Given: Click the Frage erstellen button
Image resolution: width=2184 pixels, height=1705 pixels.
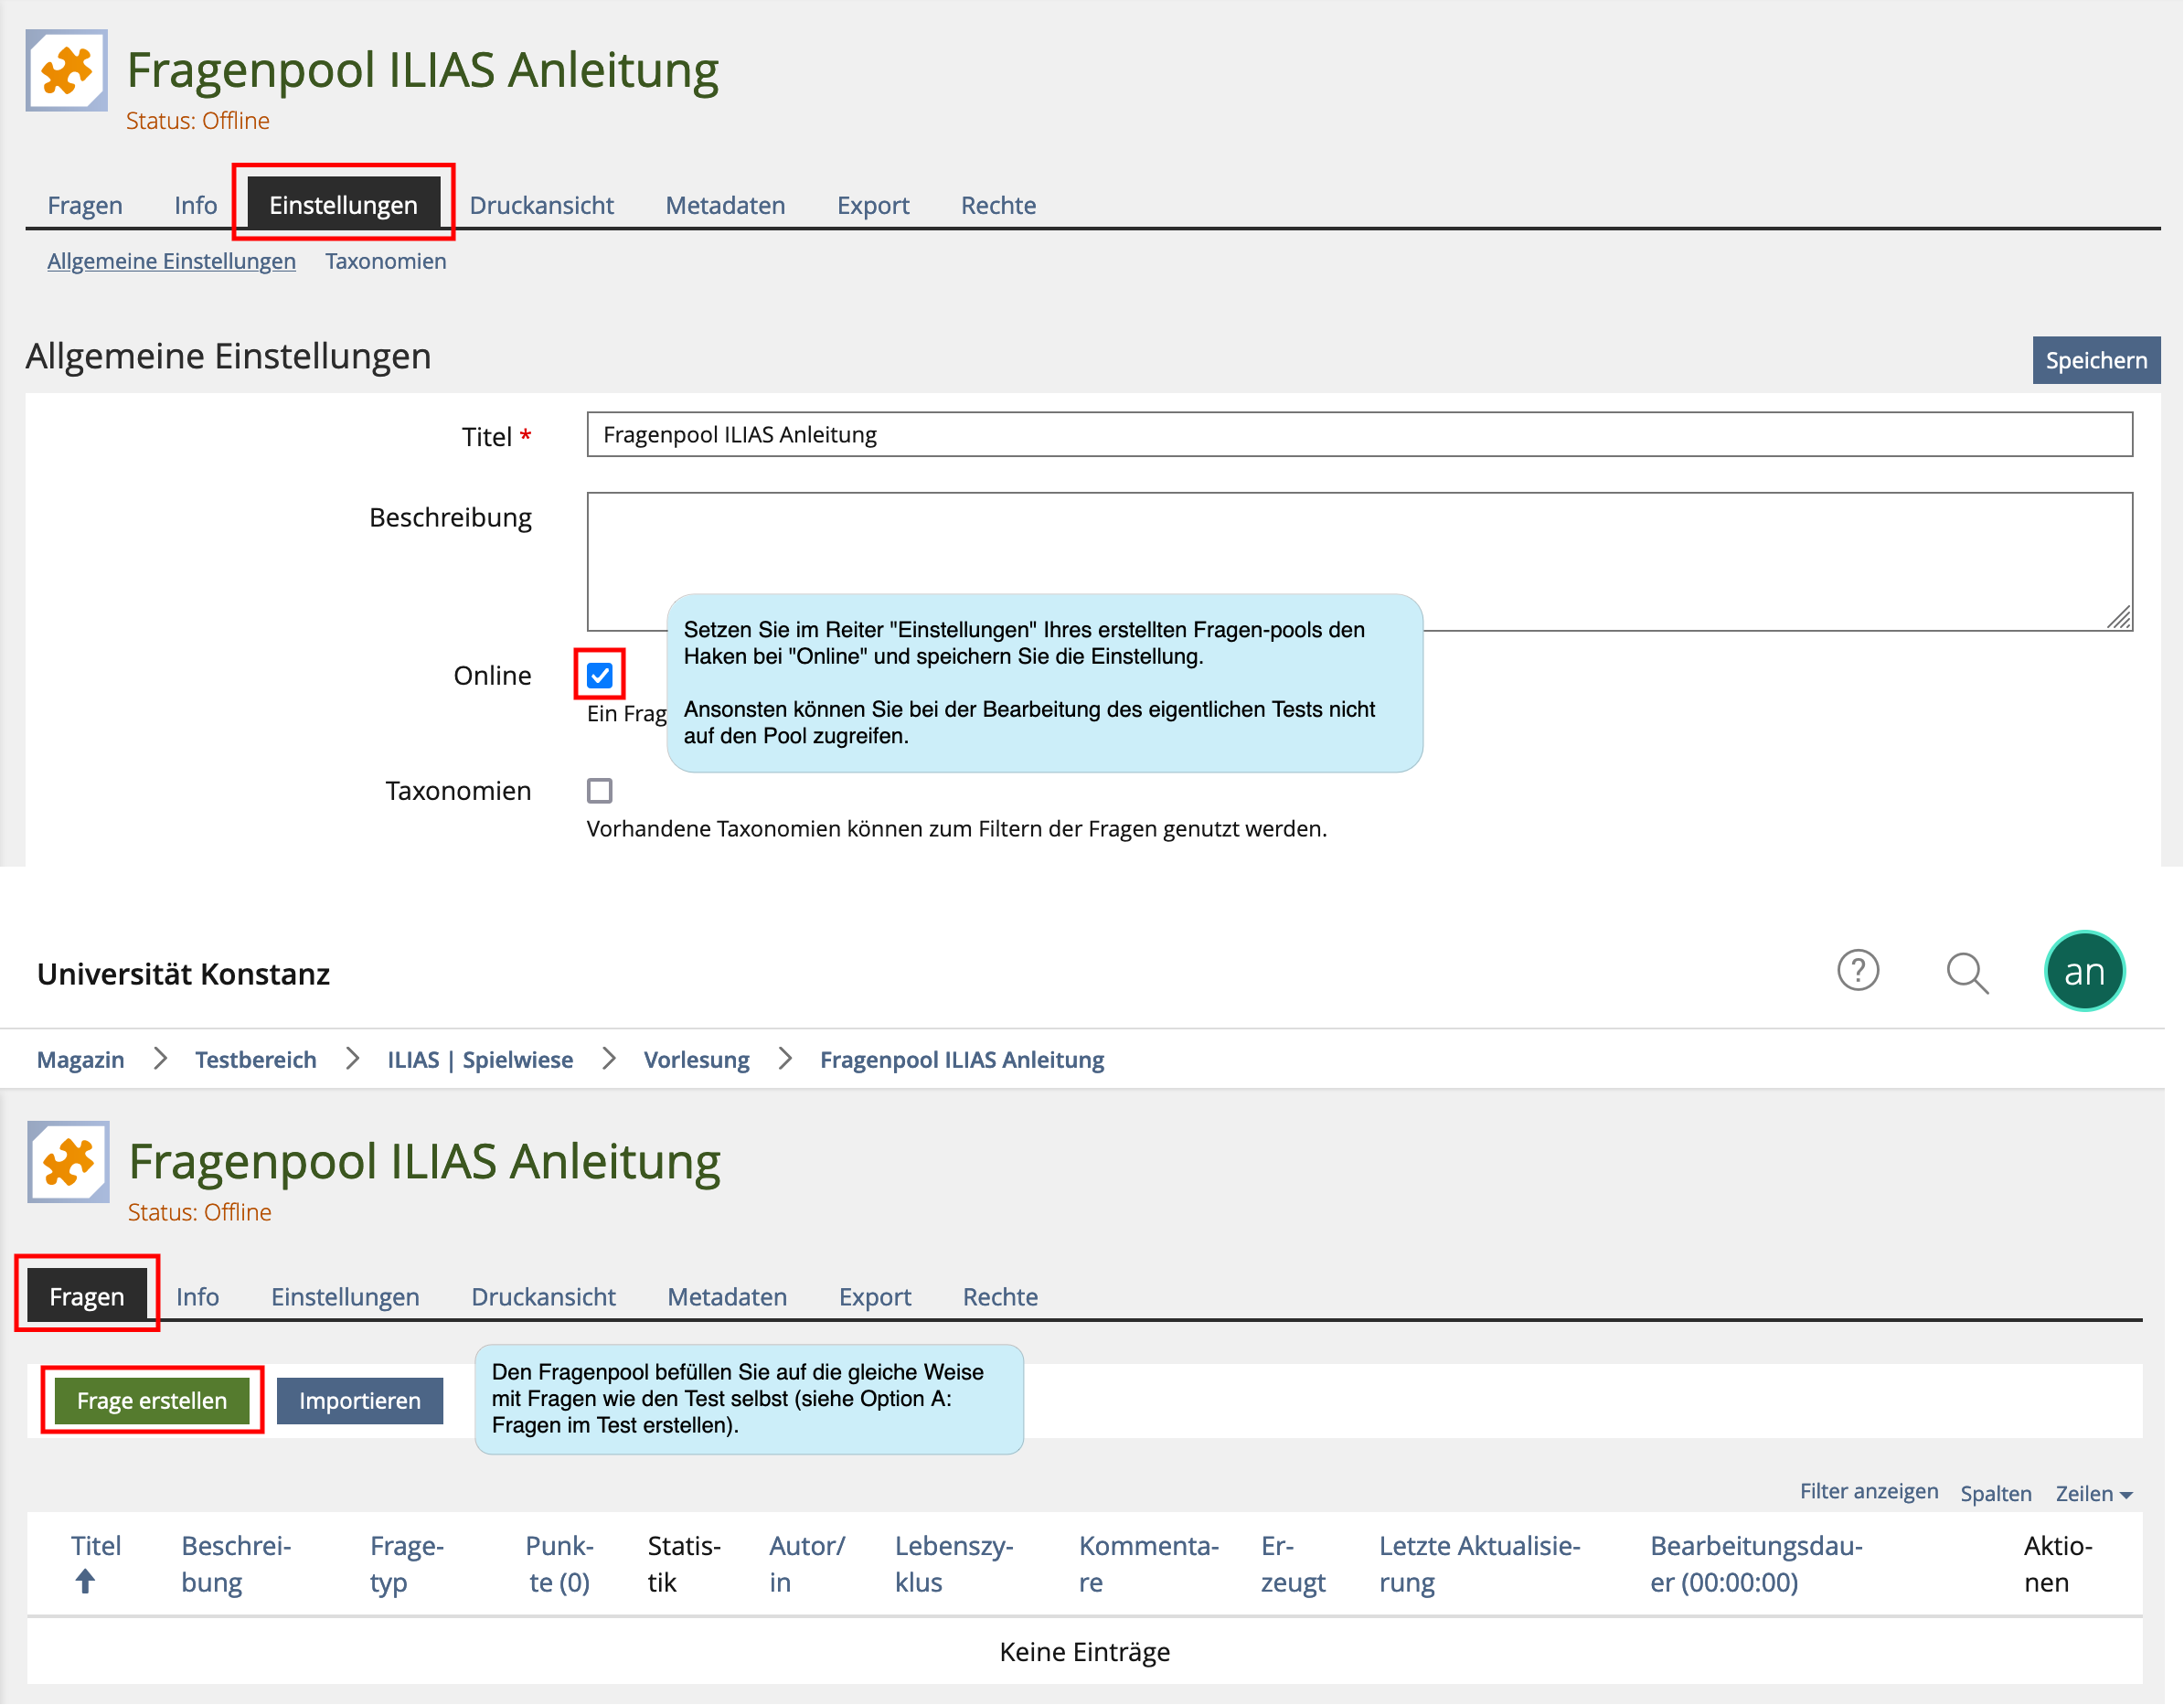Looking at the screenshot, I should (152, 1401).
